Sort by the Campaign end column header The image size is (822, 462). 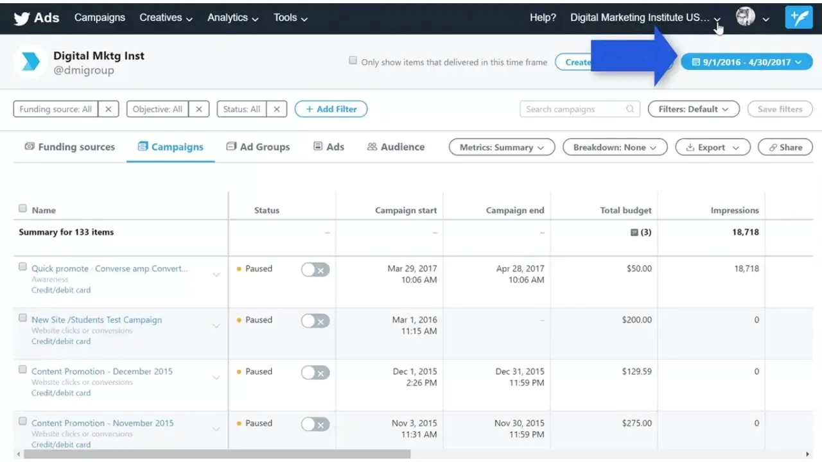click(x=515, y=210)
